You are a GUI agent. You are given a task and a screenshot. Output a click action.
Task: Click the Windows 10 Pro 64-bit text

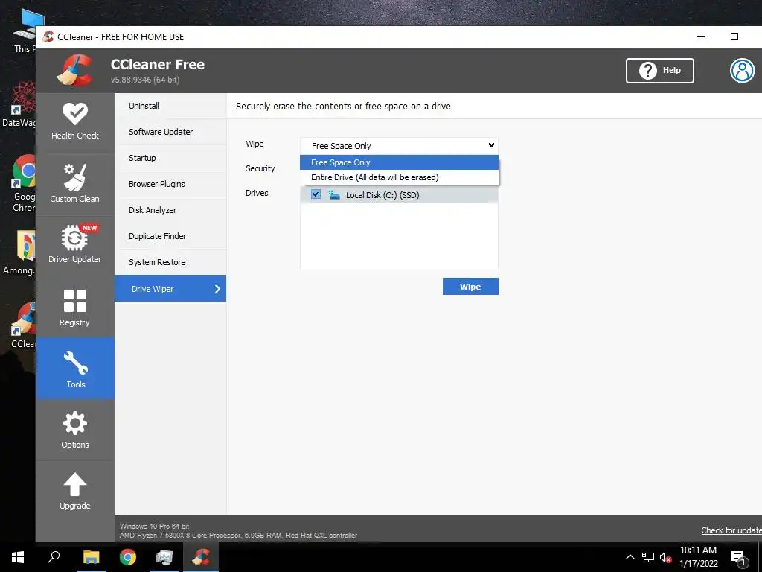[x=155, y=527]
